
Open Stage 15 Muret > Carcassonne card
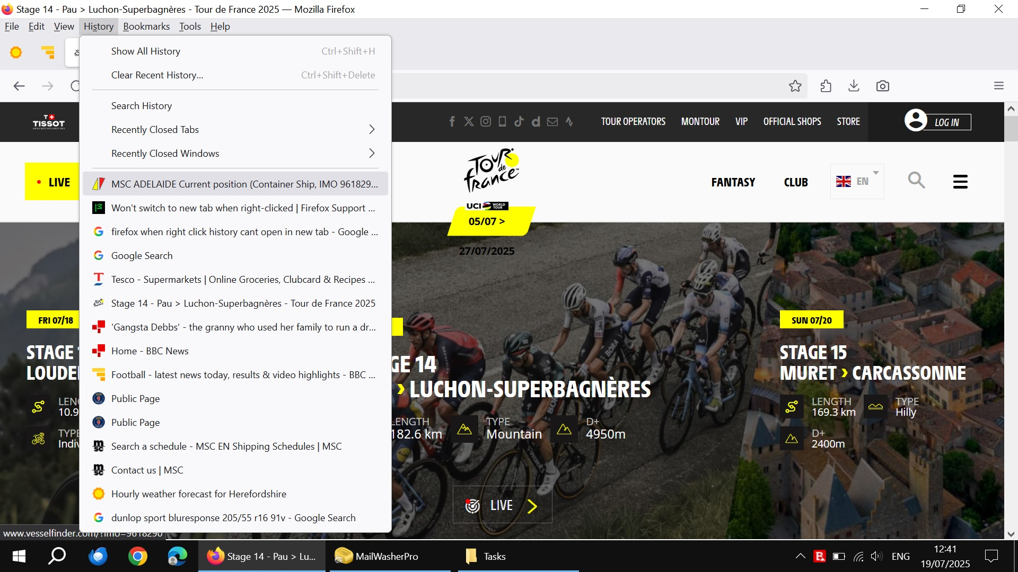(872, 363)
